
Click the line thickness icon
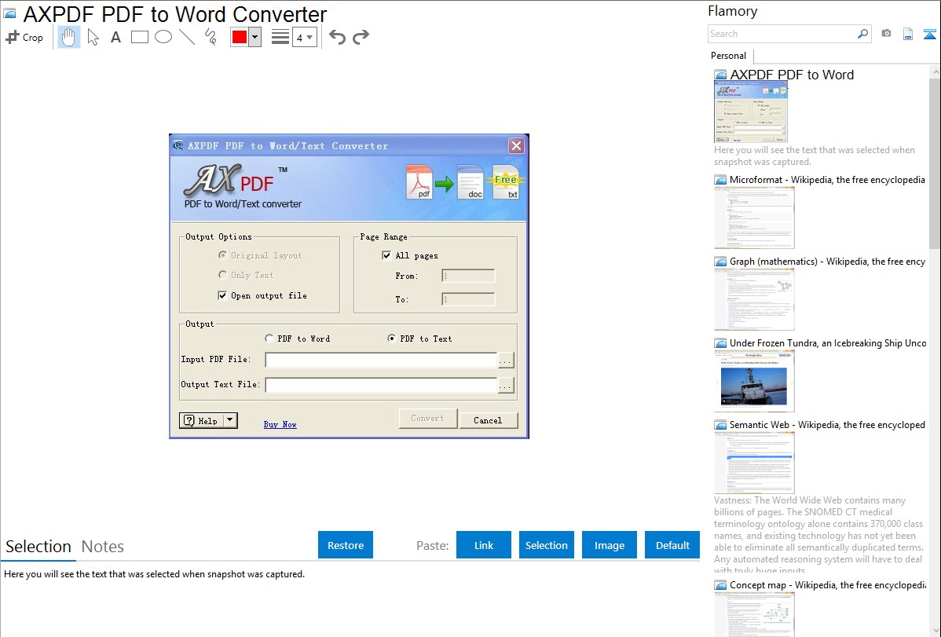(x=280, y=37)
